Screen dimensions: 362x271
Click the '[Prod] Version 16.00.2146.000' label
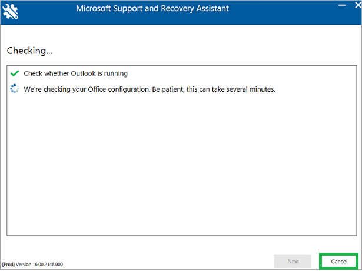pos(32,265)
